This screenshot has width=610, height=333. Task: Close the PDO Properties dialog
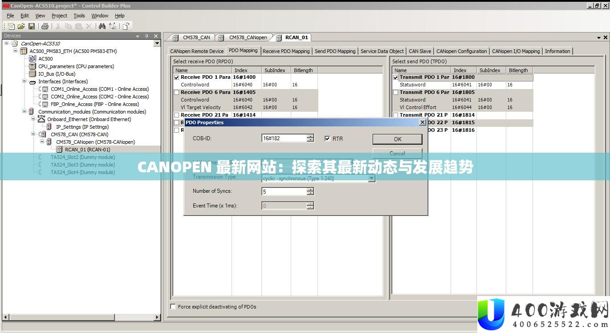click(x=422, y=122)
